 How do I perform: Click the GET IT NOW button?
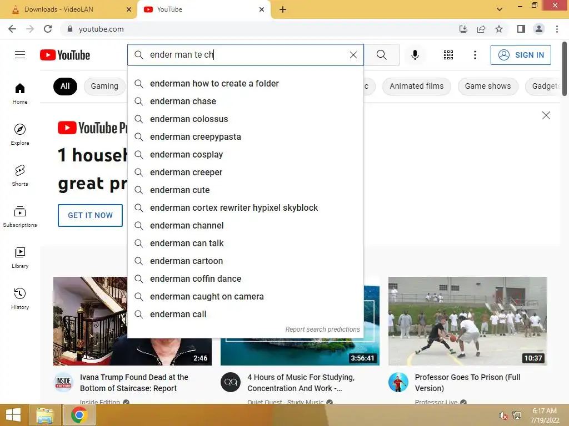click(90, 215)
